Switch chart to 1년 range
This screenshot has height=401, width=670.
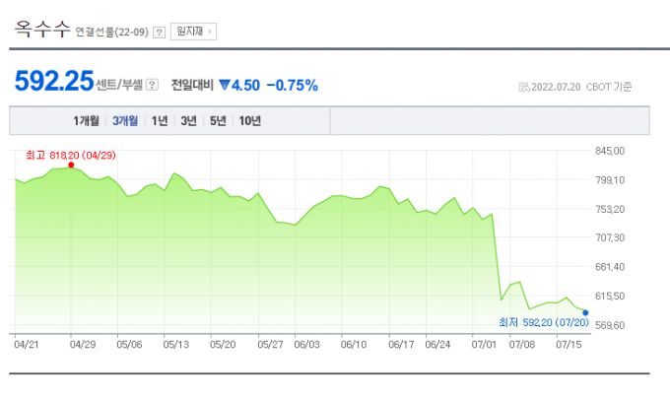point(160,121)
